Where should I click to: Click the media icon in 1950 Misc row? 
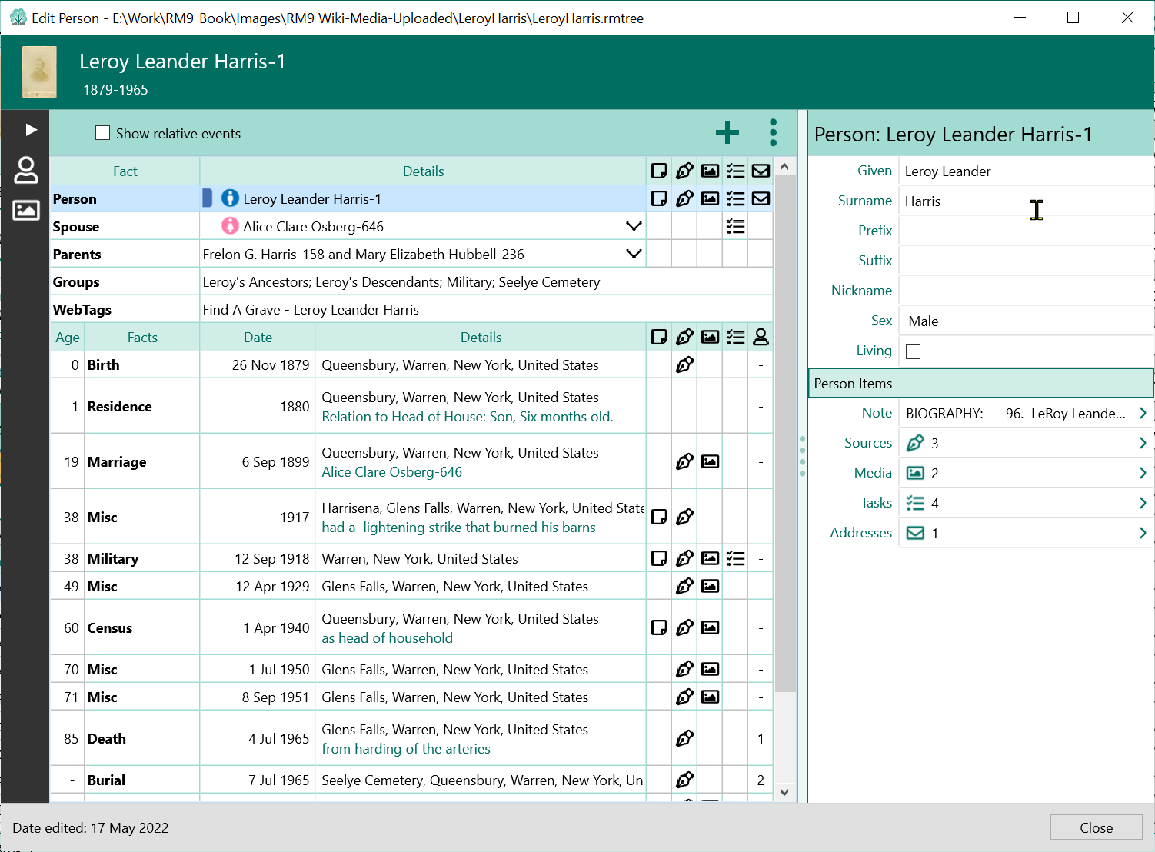coord(711,669)
